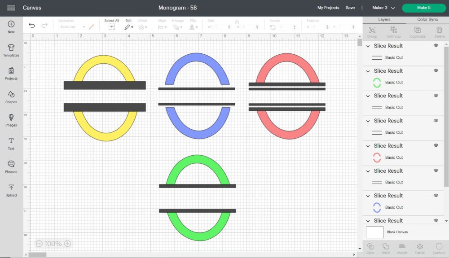Open the Images library
449x258 pixels.
[11, 120]
